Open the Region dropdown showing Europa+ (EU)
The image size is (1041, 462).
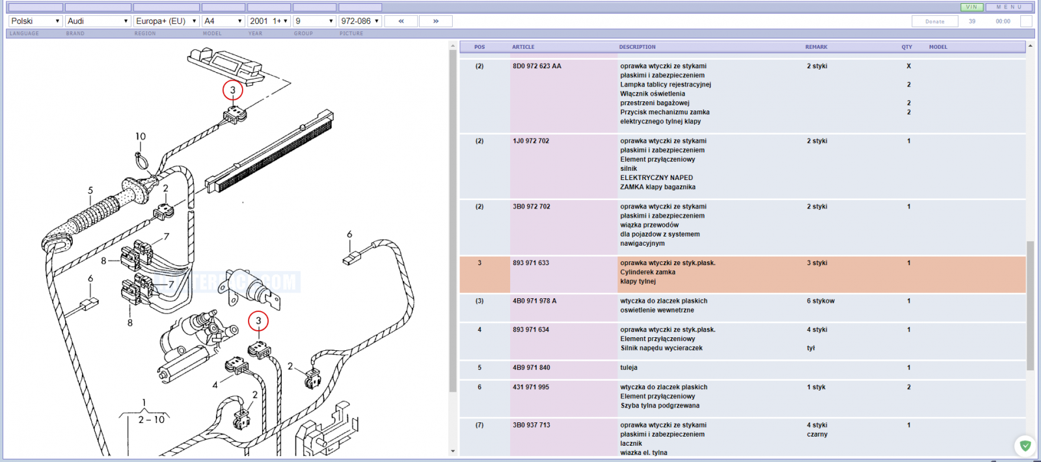167,21
